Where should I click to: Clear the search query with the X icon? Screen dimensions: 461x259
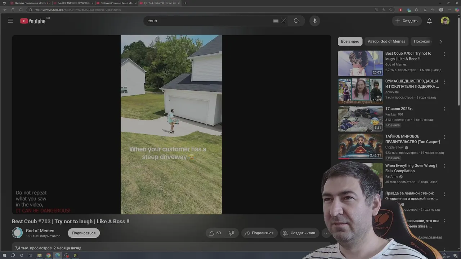pyautogui.click(x=283, y=21)
